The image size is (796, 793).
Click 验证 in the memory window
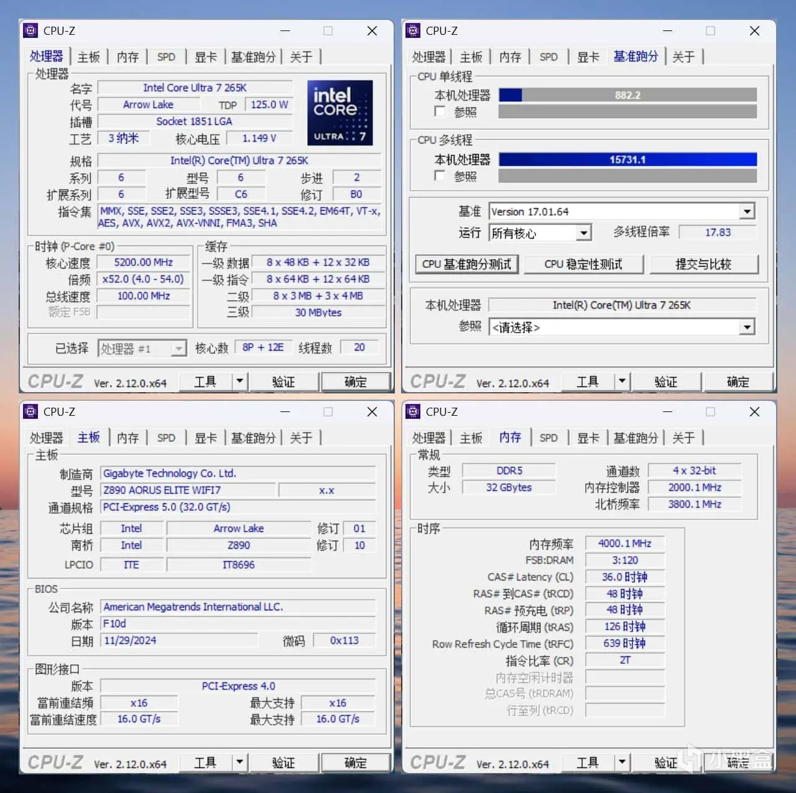click(x=666, y=763)
